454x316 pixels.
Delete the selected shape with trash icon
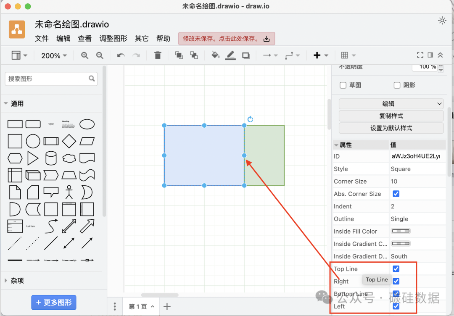pyautogui.click(x=158, y=55)
